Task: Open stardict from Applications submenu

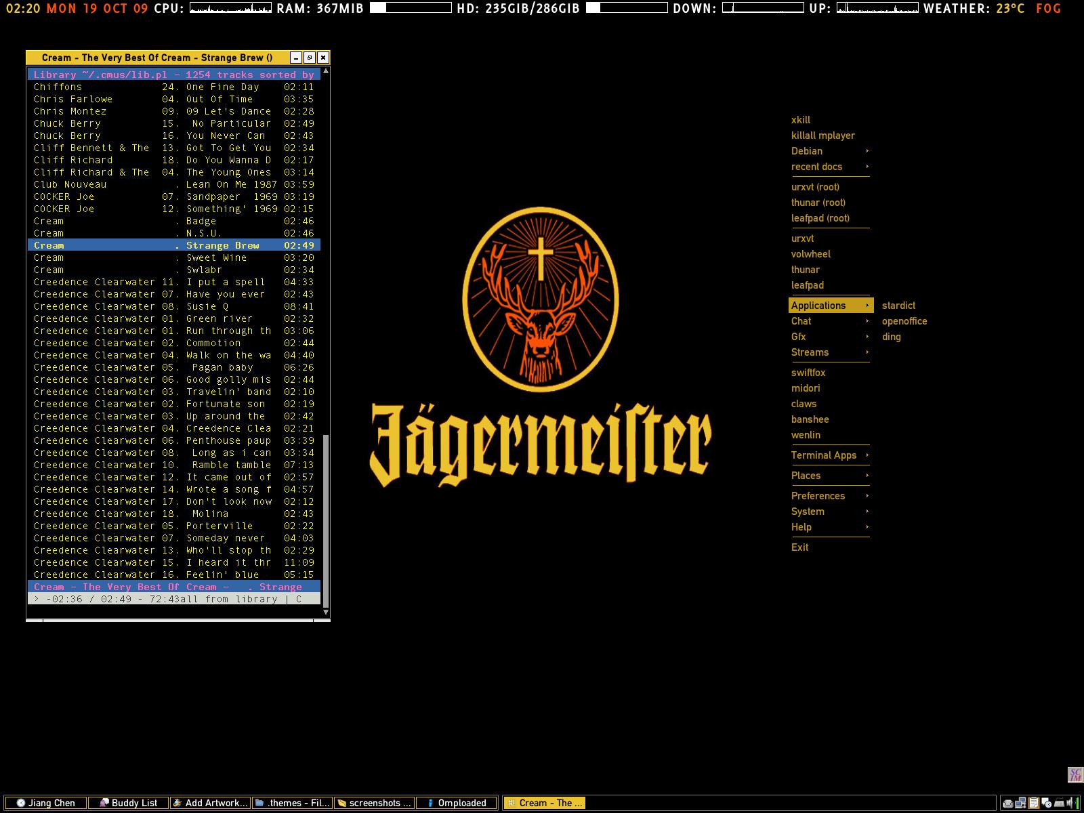Action: click(905, 306)
